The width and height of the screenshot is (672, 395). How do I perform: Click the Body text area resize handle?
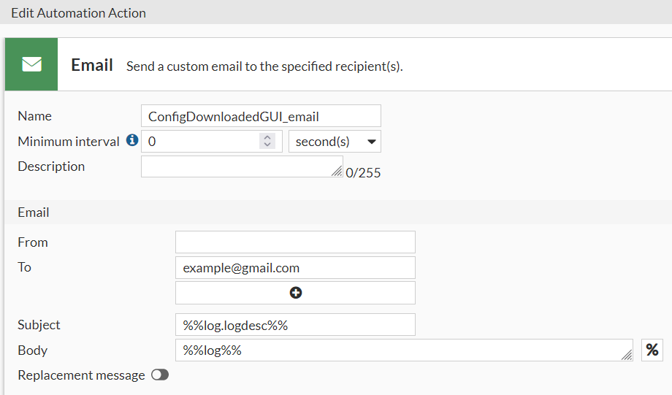[627, 355]
